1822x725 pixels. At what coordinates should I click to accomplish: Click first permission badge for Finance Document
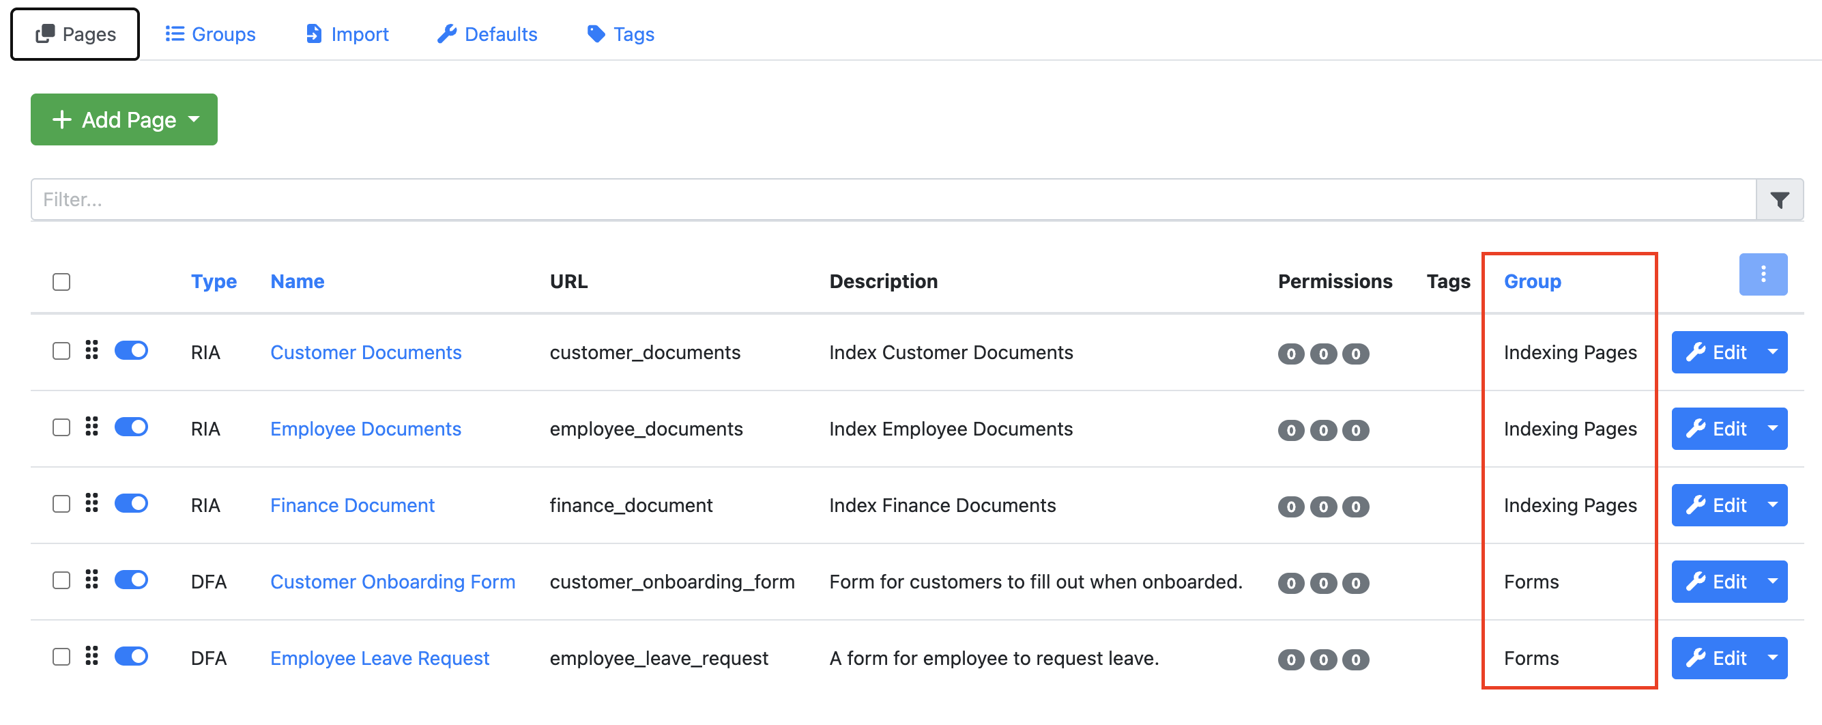[1291, 507]
